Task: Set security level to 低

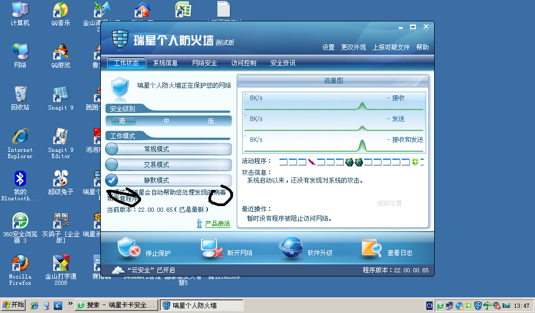Action: [211, 121]
